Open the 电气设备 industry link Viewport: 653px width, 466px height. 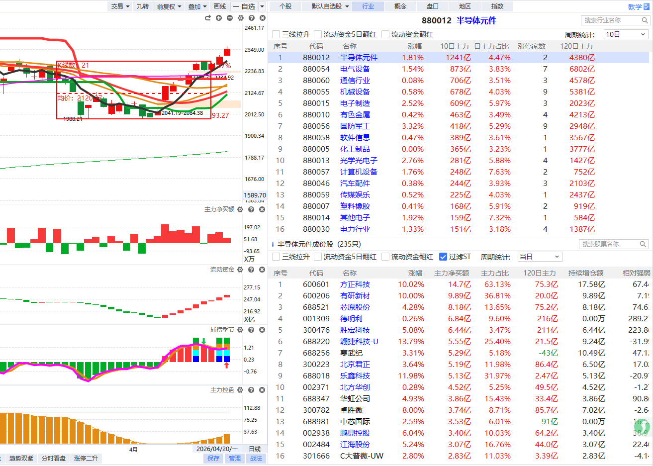[x=355, y=69]
